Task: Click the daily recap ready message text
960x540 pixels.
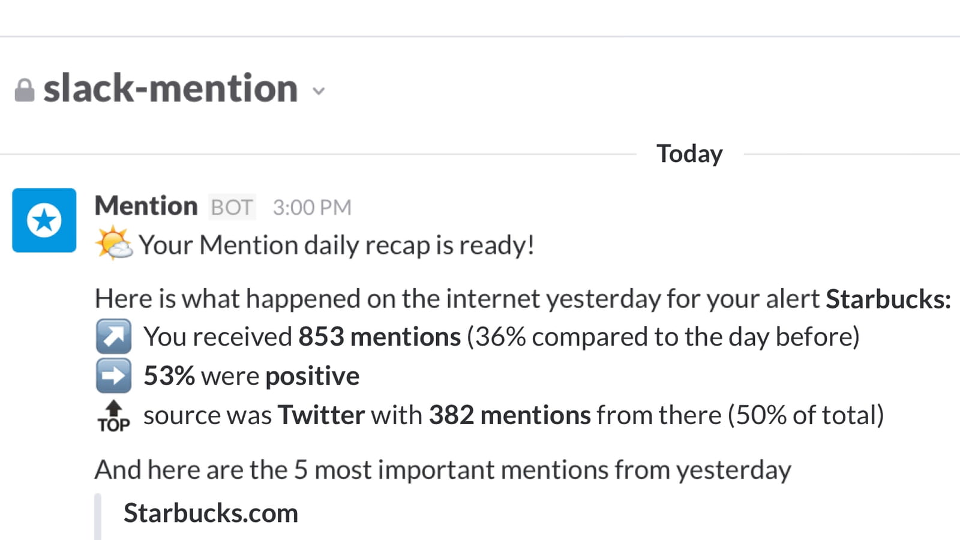Action: tap(337, 245)
